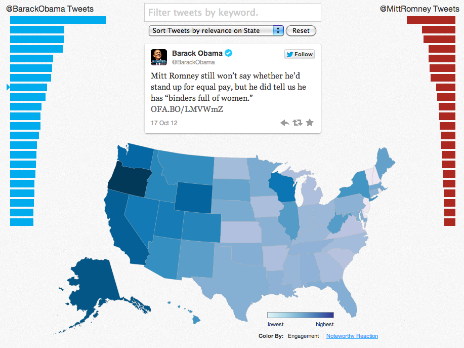Click the lowest-highest color legend gradient
This screenshot has width=464, height=348.
[x=301, y=315]
